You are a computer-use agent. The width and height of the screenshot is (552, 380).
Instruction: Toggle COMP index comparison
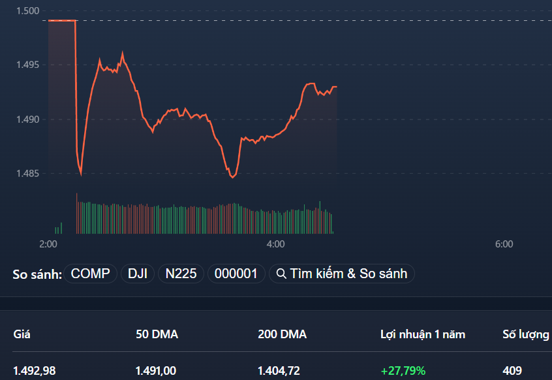pyautogui.click(x=90, y=273)
